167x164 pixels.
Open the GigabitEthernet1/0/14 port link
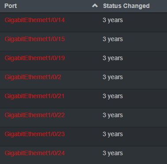pyautogui.click(x=34, y=20)
